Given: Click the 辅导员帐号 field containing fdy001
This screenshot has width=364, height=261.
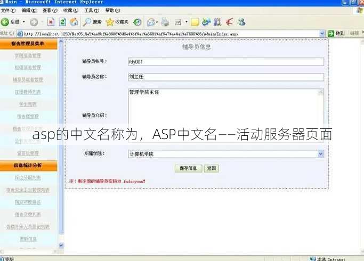Looking at the screenshot, I should [226, 62].
